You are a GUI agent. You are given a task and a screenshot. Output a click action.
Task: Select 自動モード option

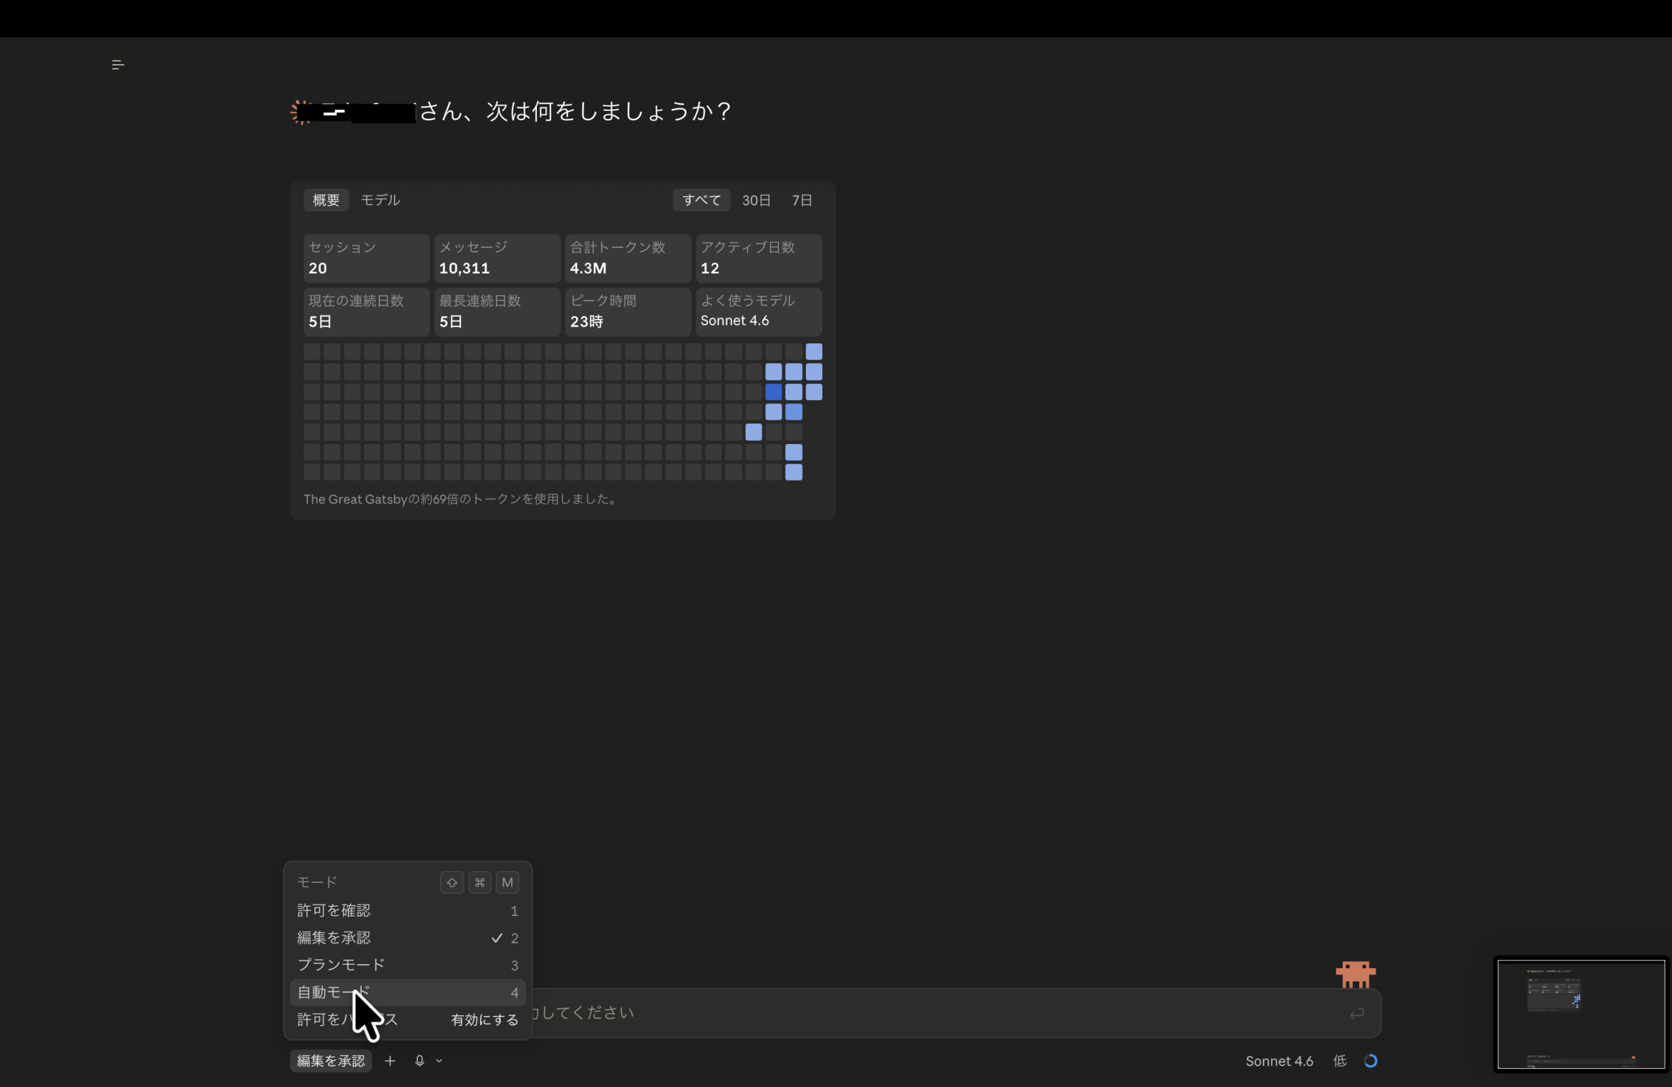pyautogui.click(x=408, y=992)
